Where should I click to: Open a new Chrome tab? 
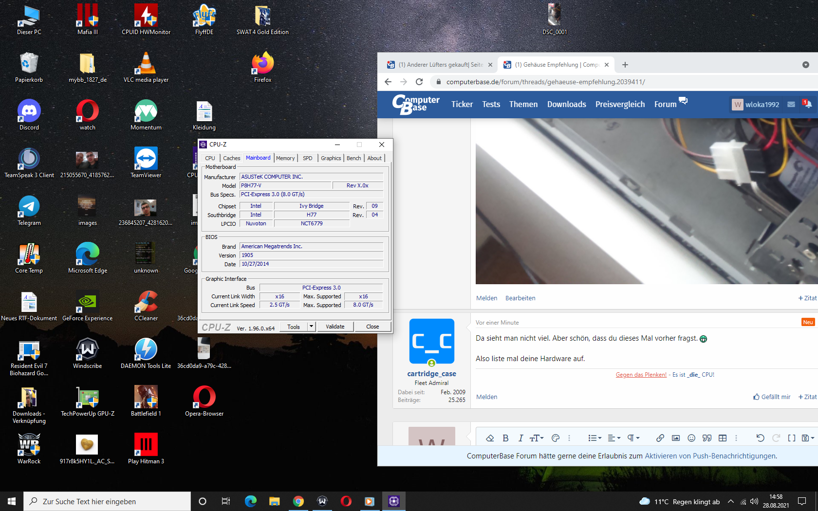[625, 65]
